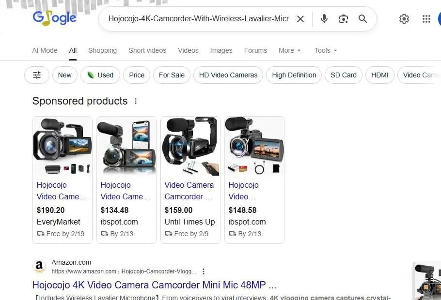
Task: Click the search magnifier icon
Action: point(362,18)
